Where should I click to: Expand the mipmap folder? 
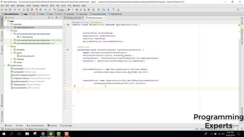pyautogui.click(x=11, y=59)
